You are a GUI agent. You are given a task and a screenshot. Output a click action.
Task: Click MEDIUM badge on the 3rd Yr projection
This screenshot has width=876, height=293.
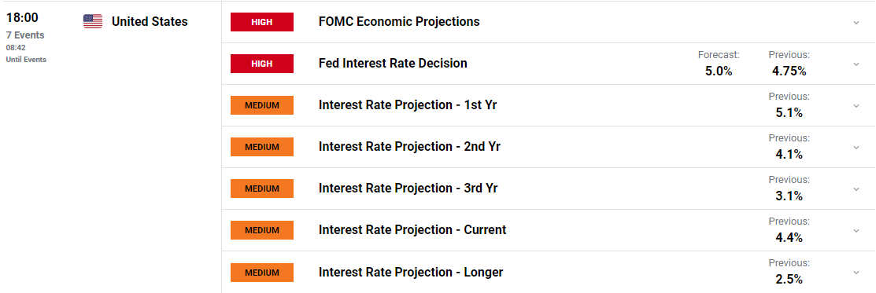[x=262, y=189]
